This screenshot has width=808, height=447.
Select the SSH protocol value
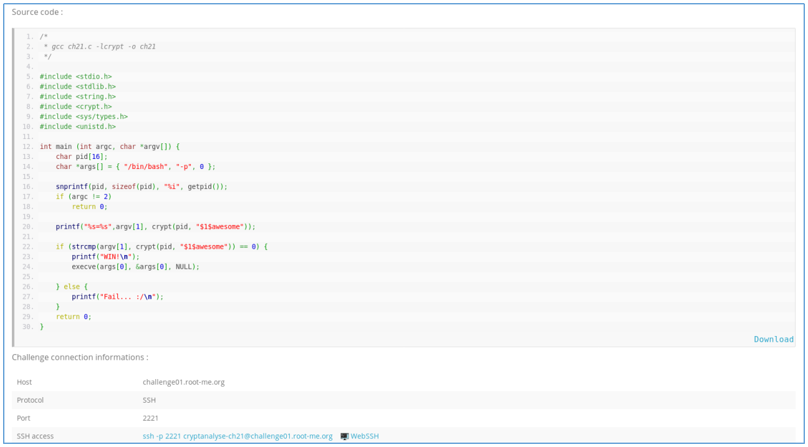click(149, 400)
